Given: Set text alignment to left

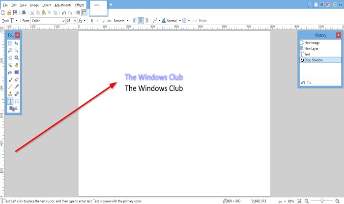Looking at the screenshot, I should pos(135,21).
